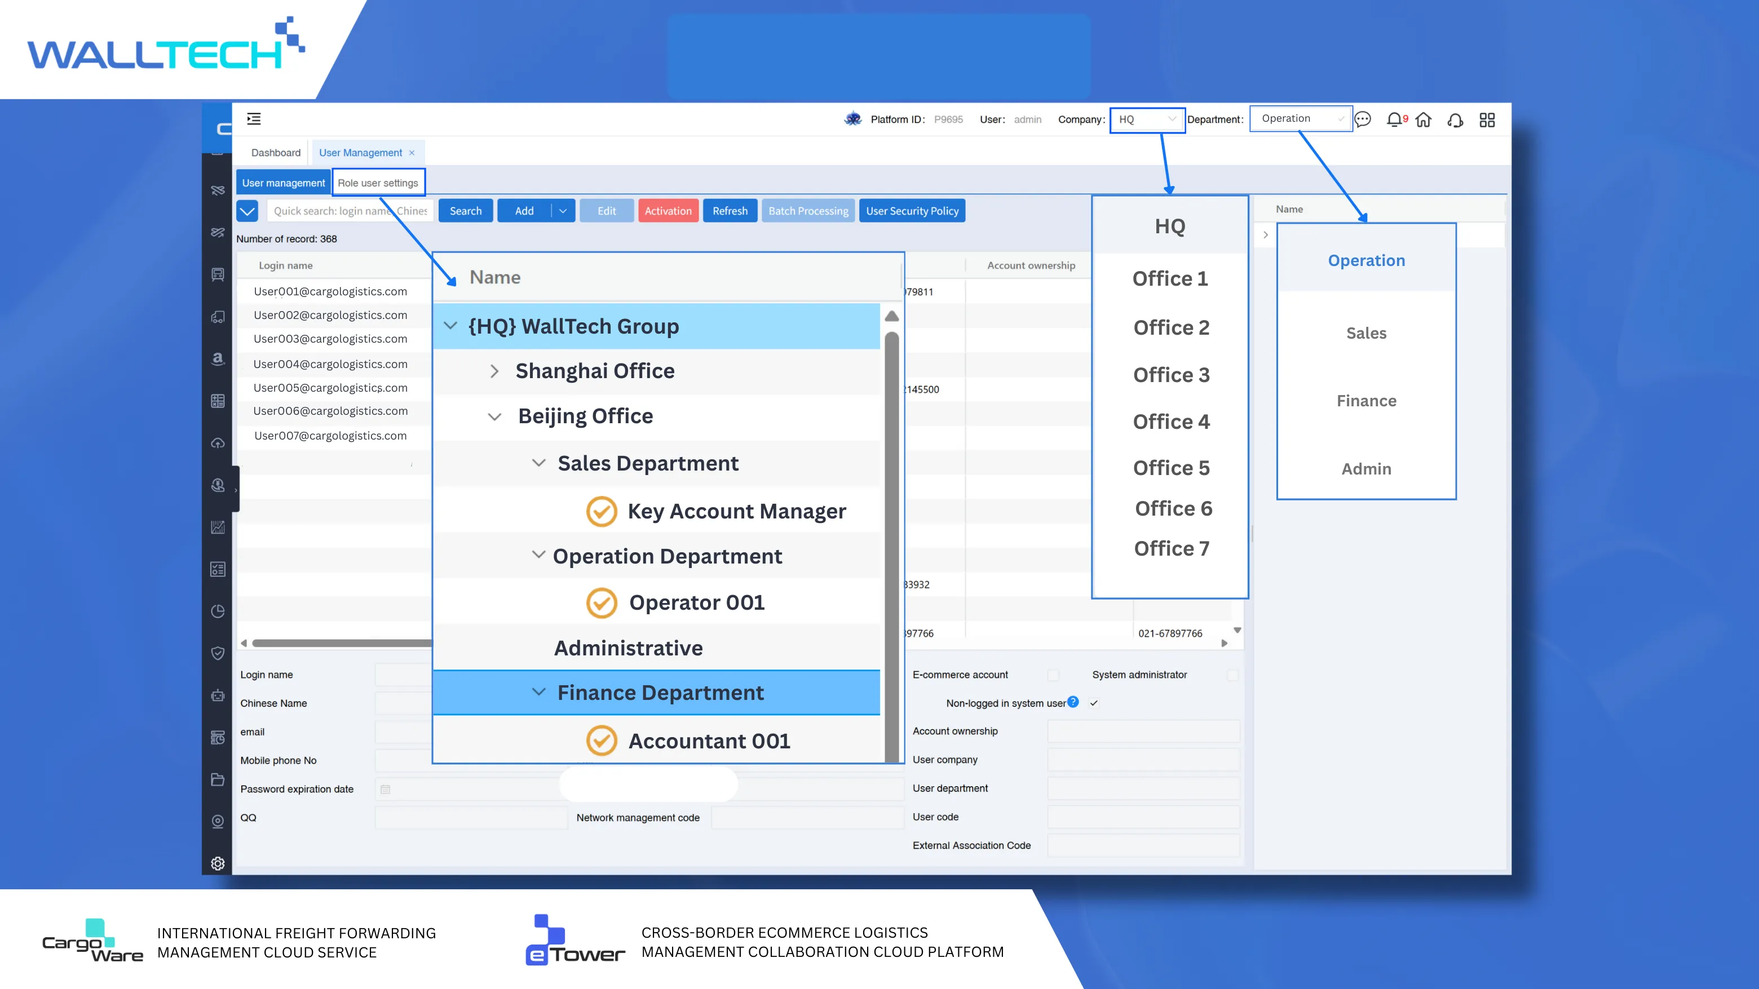Check the System administrator checkbox
Viewport: 1759px width, 989px height.
[x=1233, y=675]
